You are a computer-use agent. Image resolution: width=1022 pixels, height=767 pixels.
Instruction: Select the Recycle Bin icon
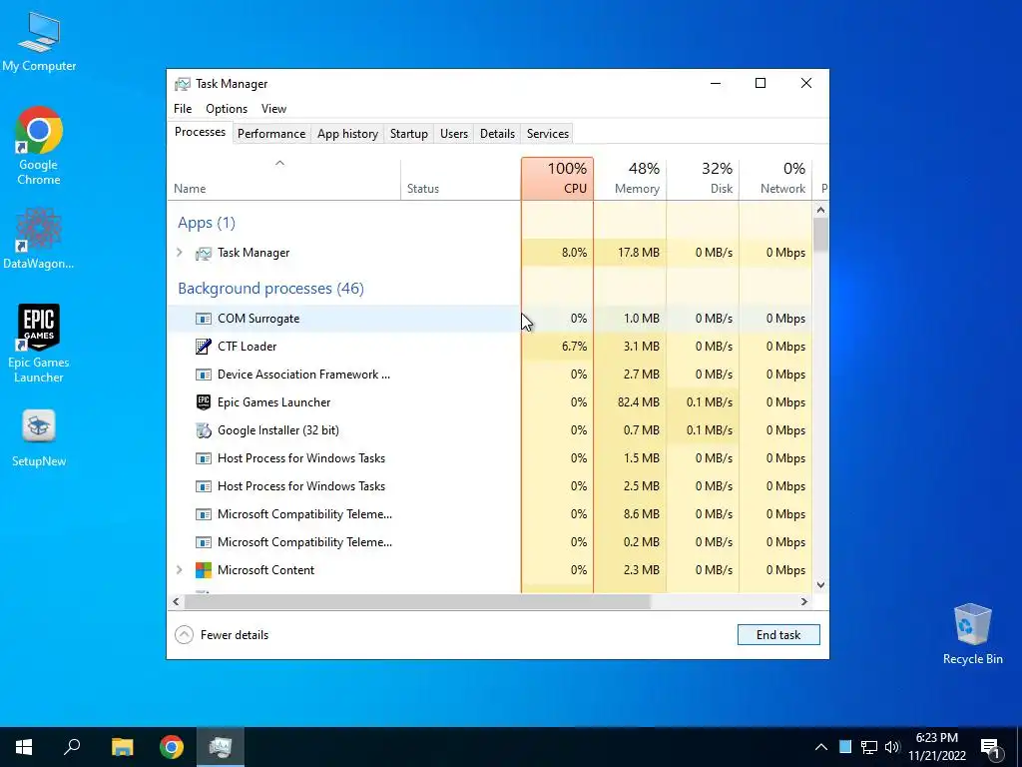pos(972,634)
